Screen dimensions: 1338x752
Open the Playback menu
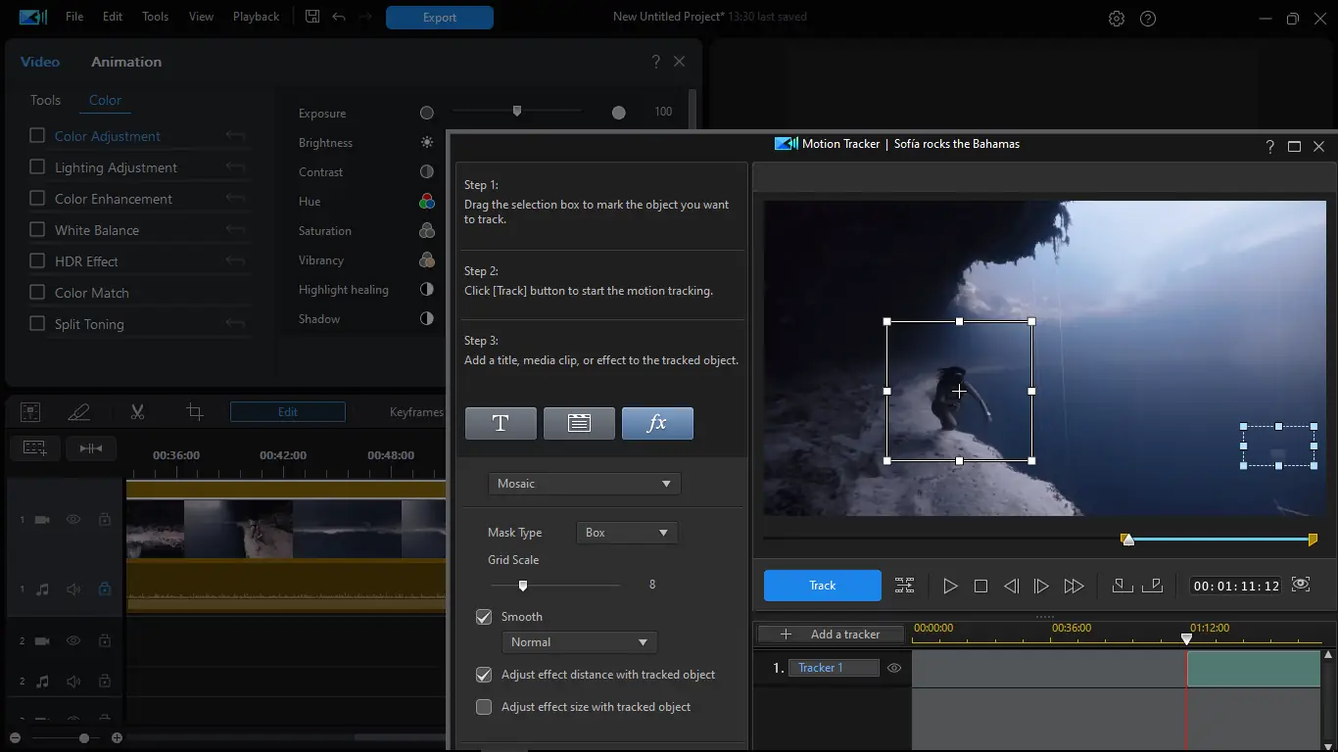click(256, 17)
